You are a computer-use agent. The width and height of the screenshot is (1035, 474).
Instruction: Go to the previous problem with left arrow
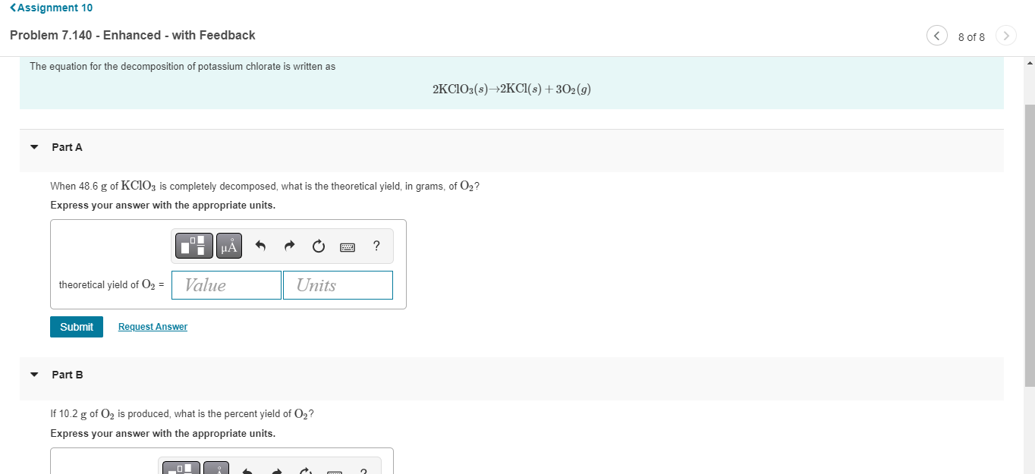click(x=936, y=35)
